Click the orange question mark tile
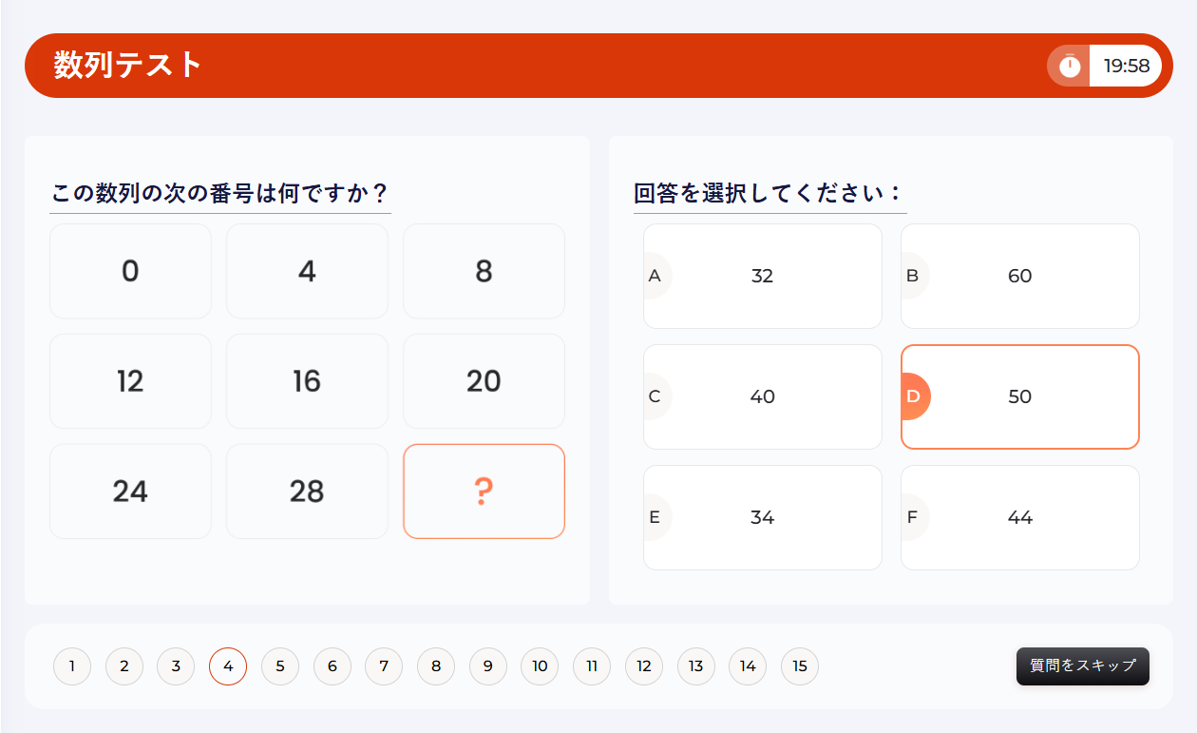This screenshot has height=733, width=1197. 484,492
